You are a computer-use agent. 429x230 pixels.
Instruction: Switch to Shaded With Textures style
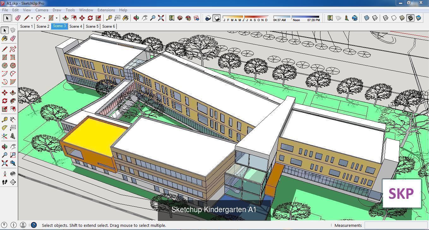pos(410,18)
